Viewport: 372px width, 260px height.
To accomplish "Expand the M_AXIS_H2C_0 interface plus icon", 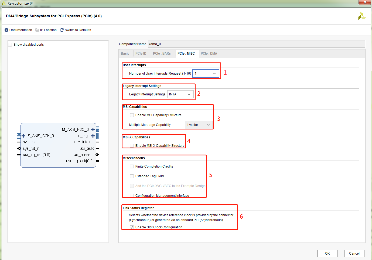I will point(93,129).
